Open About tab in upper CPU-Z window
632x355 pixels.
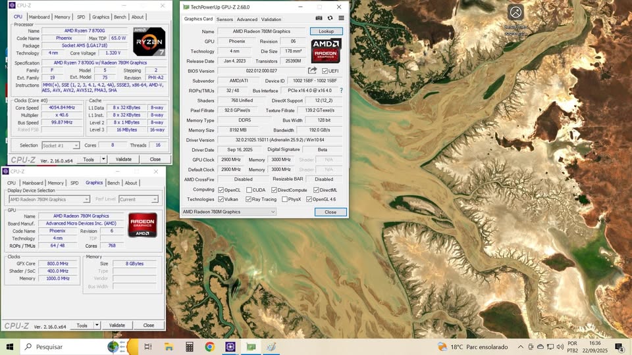point(138,17)
